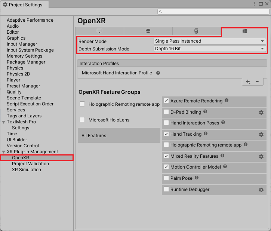Open Audio settings
This screenshot has width=271, height=231.
[13, 26]
